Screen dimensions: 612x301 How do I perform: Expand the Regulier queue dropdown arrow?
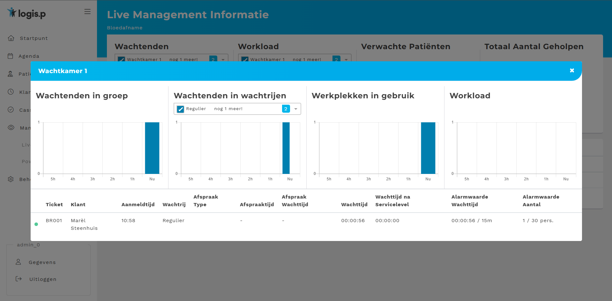point(296,109)
